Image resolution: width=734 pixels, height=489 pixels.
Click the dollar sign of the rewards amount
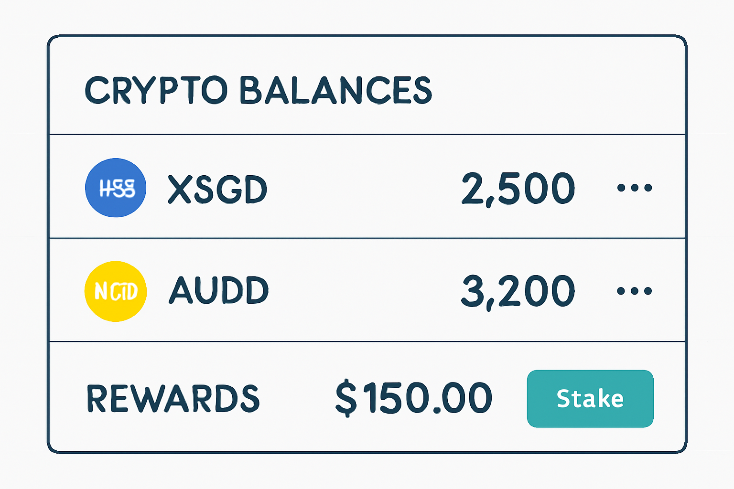(346, 398)
